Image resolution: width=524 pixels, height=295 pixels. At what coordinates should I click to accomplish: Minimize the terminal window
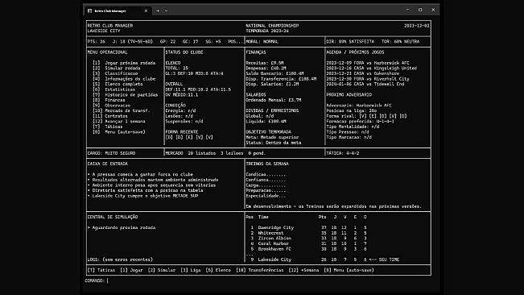point(407,10)
